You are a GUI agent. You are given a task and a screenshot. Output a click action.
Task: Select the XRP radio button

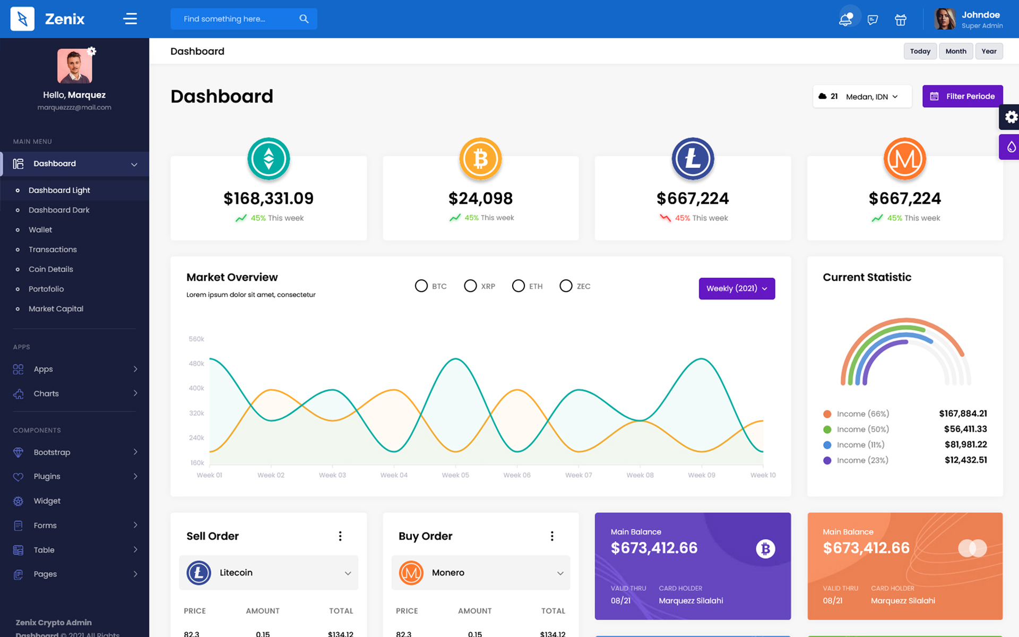470,286
